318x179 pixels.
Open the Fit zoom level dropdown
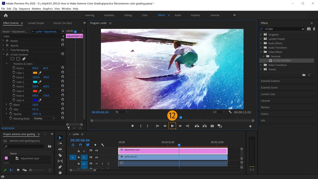click(121, 112)
